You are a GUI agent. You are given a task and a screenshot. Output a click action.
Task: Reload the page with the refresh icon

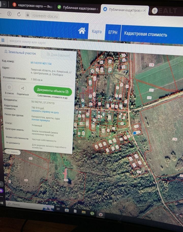click(19, 14)
